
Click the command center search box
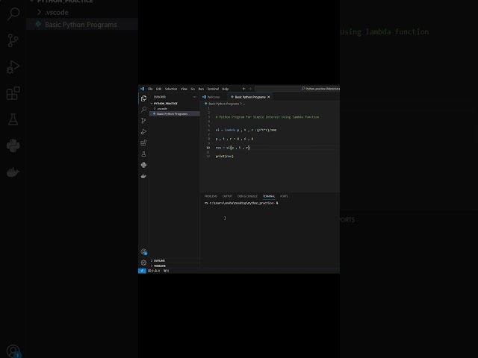297,89
